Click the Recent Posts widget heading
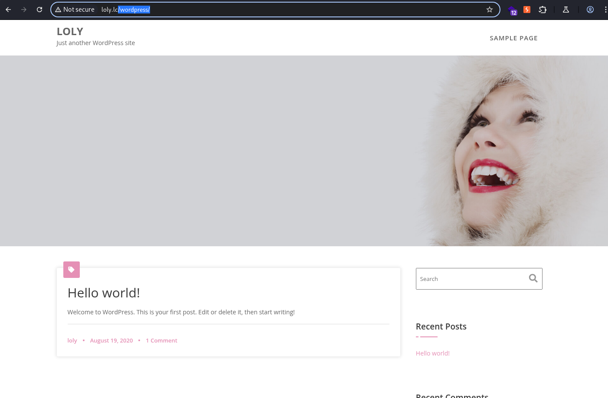Viewport: 608px width, 398px height. coord(441,326)
